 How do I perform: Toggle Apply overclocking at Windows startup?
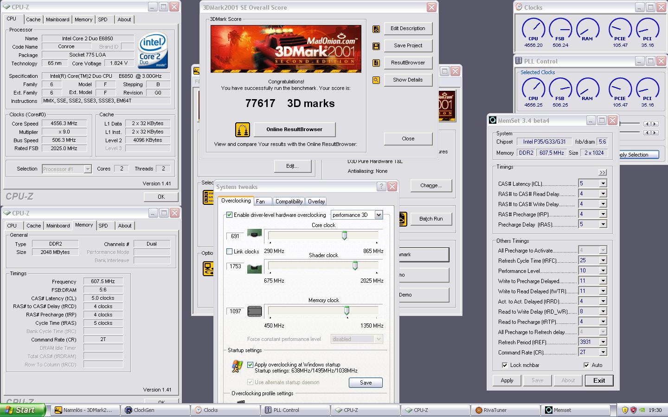coord(250,365)
